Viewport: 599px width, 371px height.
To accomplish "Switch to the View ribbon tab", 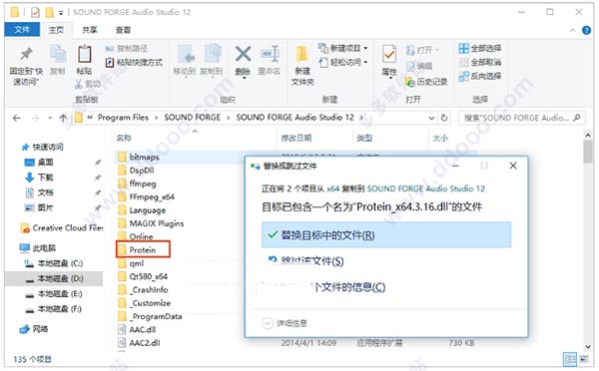I will pos(123,30).
